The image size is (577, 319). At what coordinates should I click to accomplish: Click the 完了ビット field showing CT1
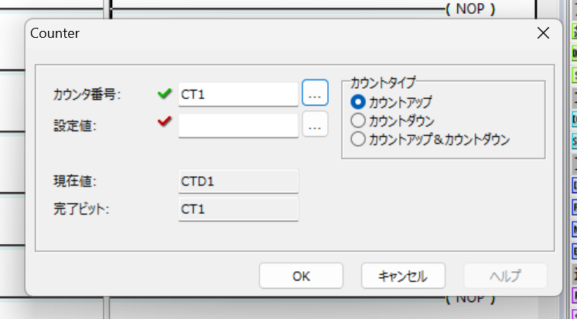[238, 209]
